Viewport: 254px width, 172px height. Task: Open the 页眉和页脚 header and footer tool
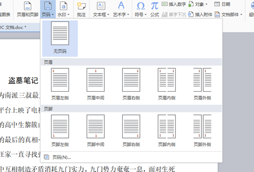click(x=27, y=9)
